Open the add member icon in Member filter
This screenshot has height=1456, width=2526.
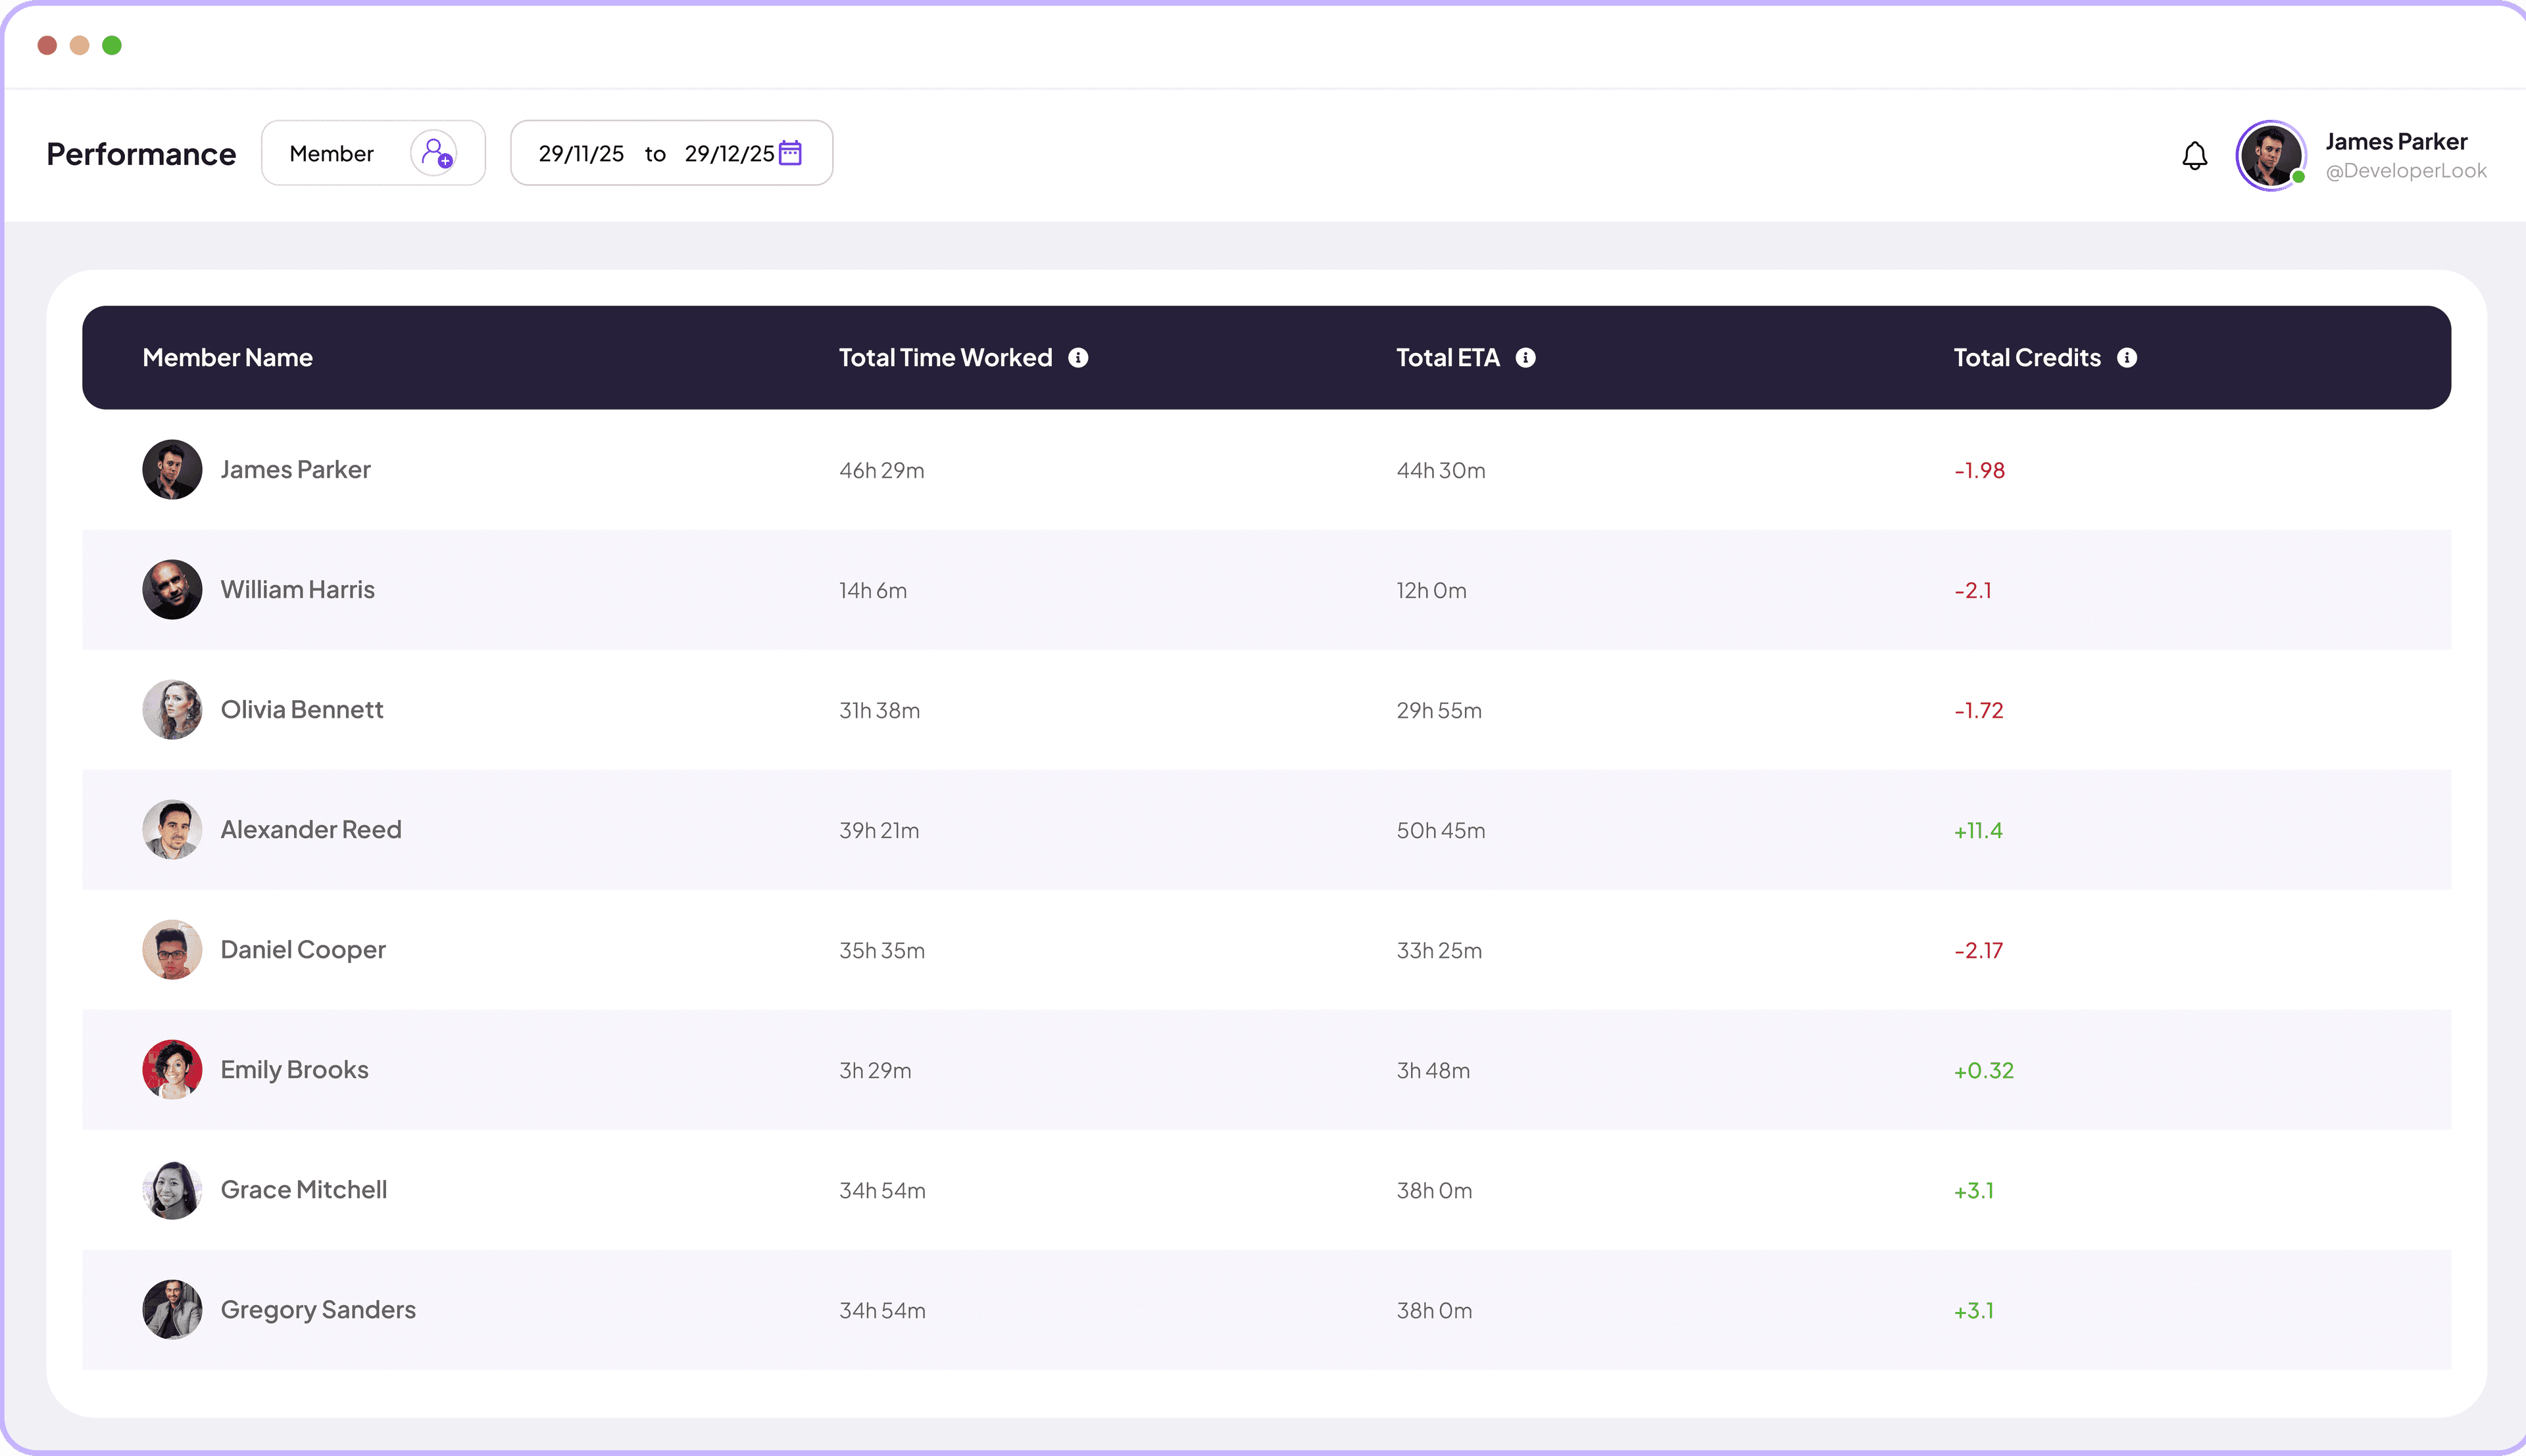click(435, 153)
